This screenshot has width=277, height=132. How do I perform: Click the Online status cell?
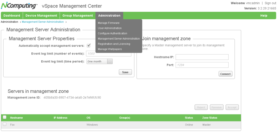tap(189, 125)
